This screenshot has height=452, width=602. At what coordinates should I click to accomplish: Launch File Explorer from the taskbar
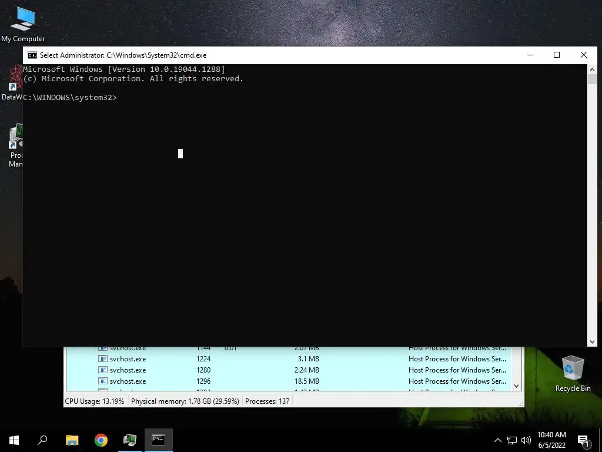tap(72, 440)
